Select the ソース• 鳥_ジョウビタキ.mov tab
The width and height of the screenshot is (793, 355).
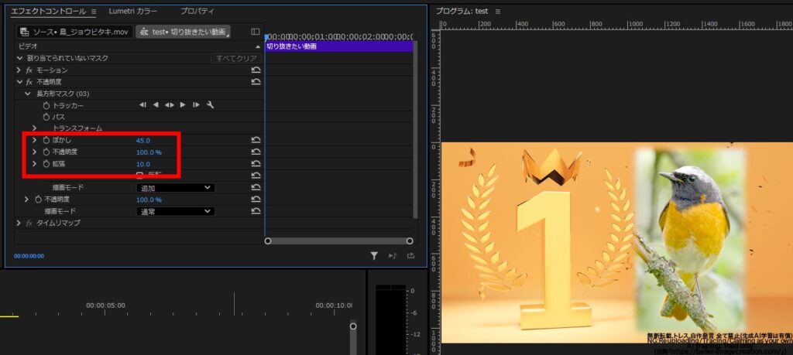75,32
